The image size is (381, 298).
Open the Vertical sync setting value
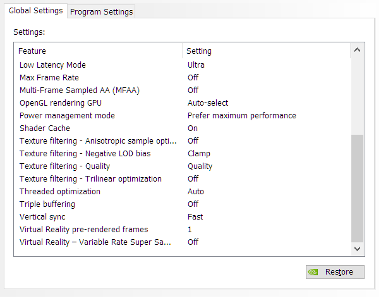[x=195, y=216]
